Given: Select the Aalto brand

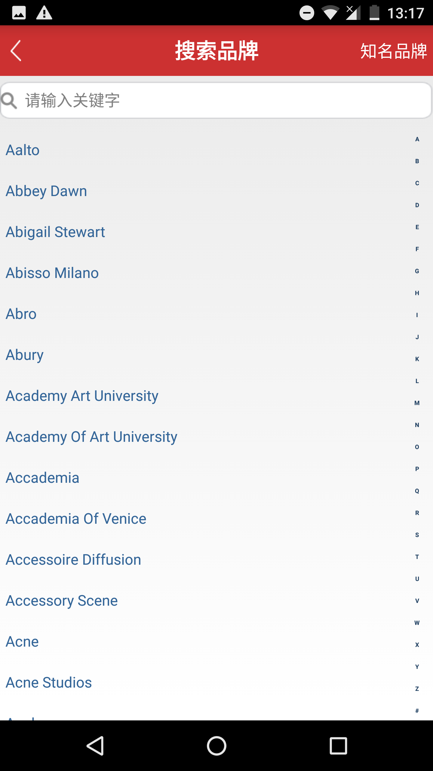Looking at the screenshot, I should (x=23, y=150).
